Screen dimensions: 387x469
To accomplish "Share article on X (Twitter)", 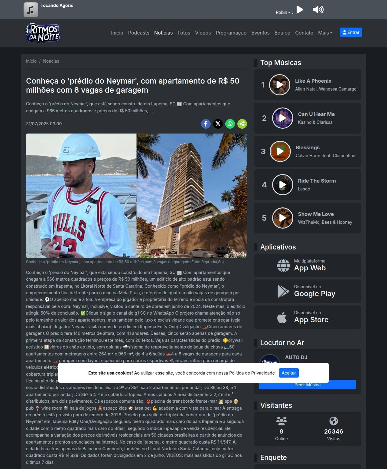I will click(x=218, y=124).
